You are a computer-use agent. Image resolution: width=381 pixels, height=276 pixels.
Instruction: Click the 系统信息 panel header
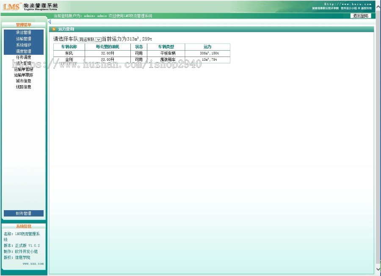point(24,226)
